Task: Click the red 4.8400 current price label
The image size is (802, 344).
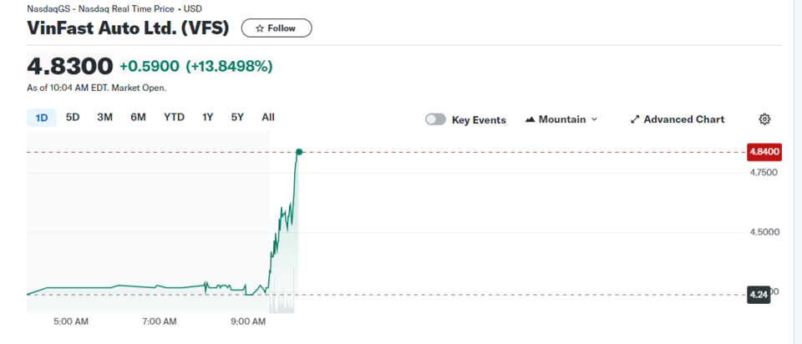Action: pos(764,152)
